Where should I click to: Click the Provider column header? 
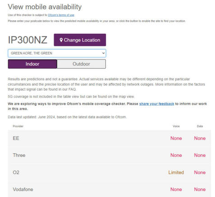click(x=18, y=126)
